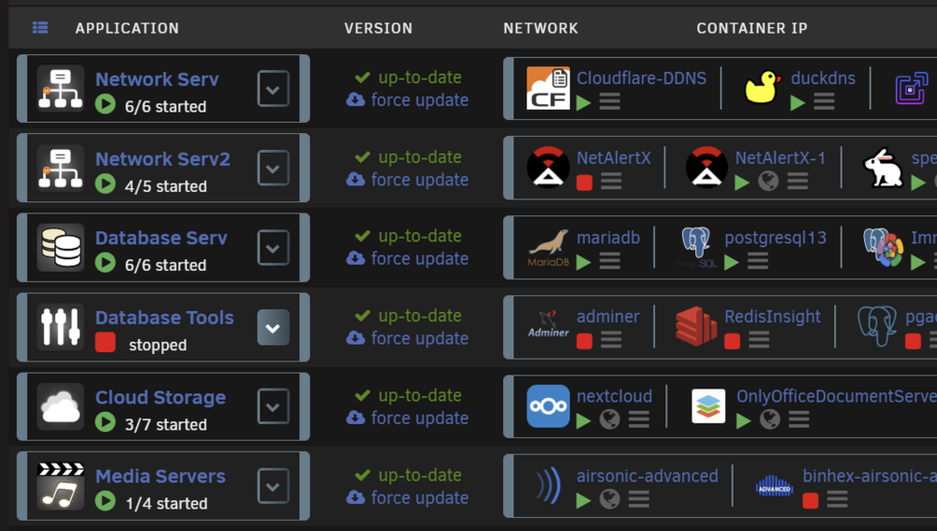Viewport: 937px width, 531px height.
Task: Click force update for Network Serv2
Action: [x=408, y=179]
